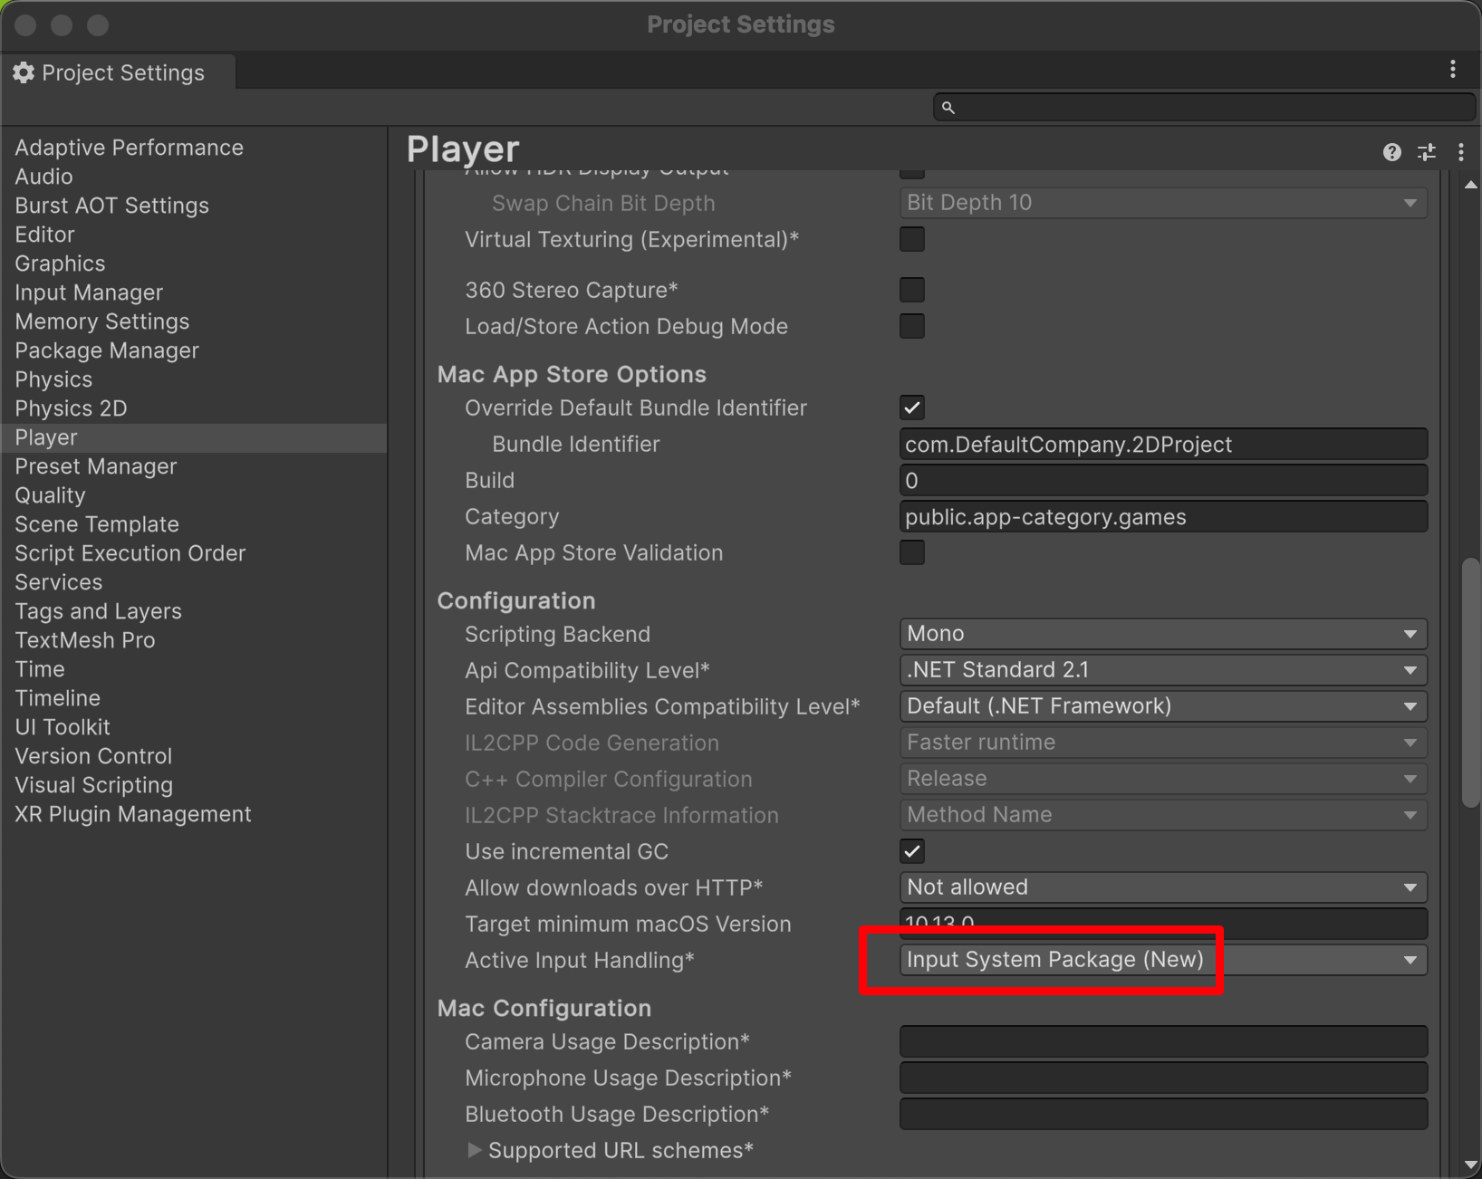Open Time settings category
1482x1179 pixels.
tap(40, 669)
